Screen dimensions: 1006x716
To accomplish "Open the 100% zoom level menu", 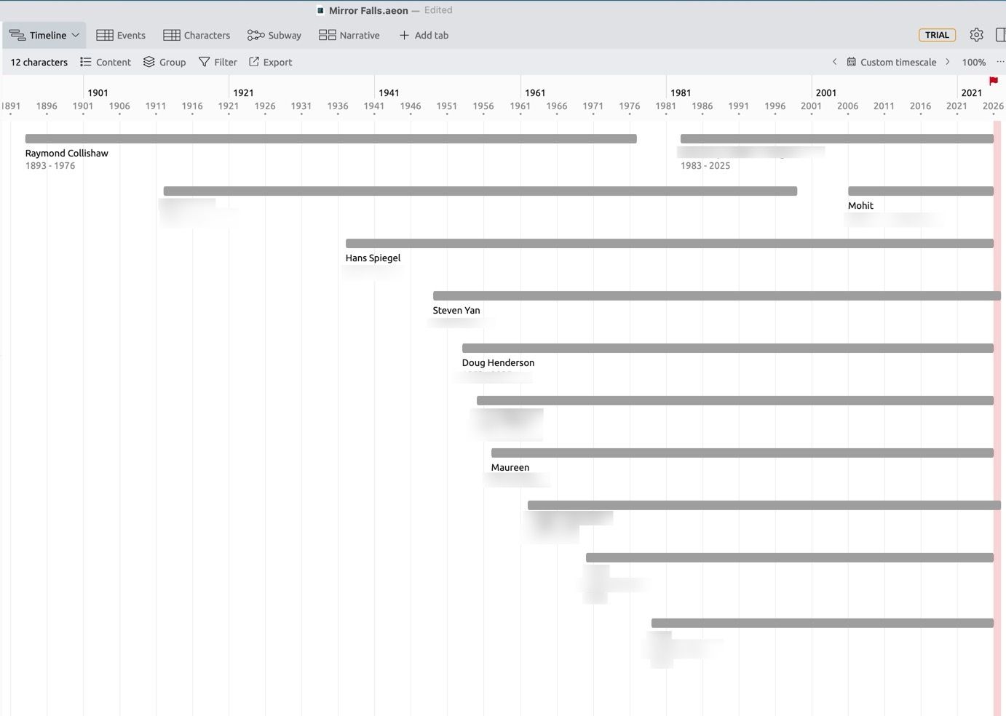I will click(x=973, y=63).
